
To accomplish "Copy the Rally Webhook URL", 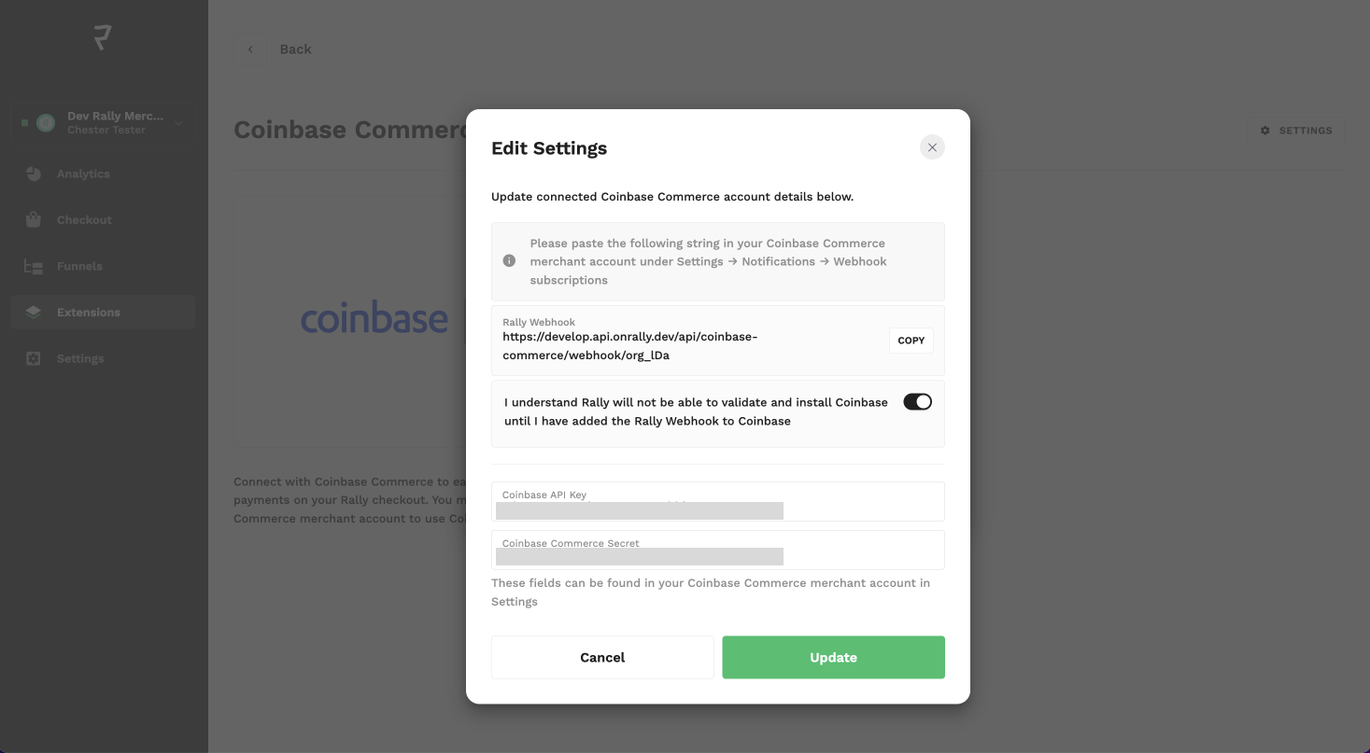I will pos(911,340).
